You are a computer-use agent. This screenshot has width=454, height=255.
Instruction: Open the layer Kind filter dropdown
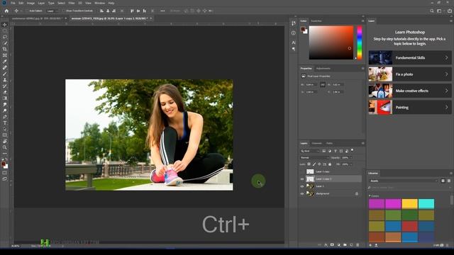pos(309,151)
